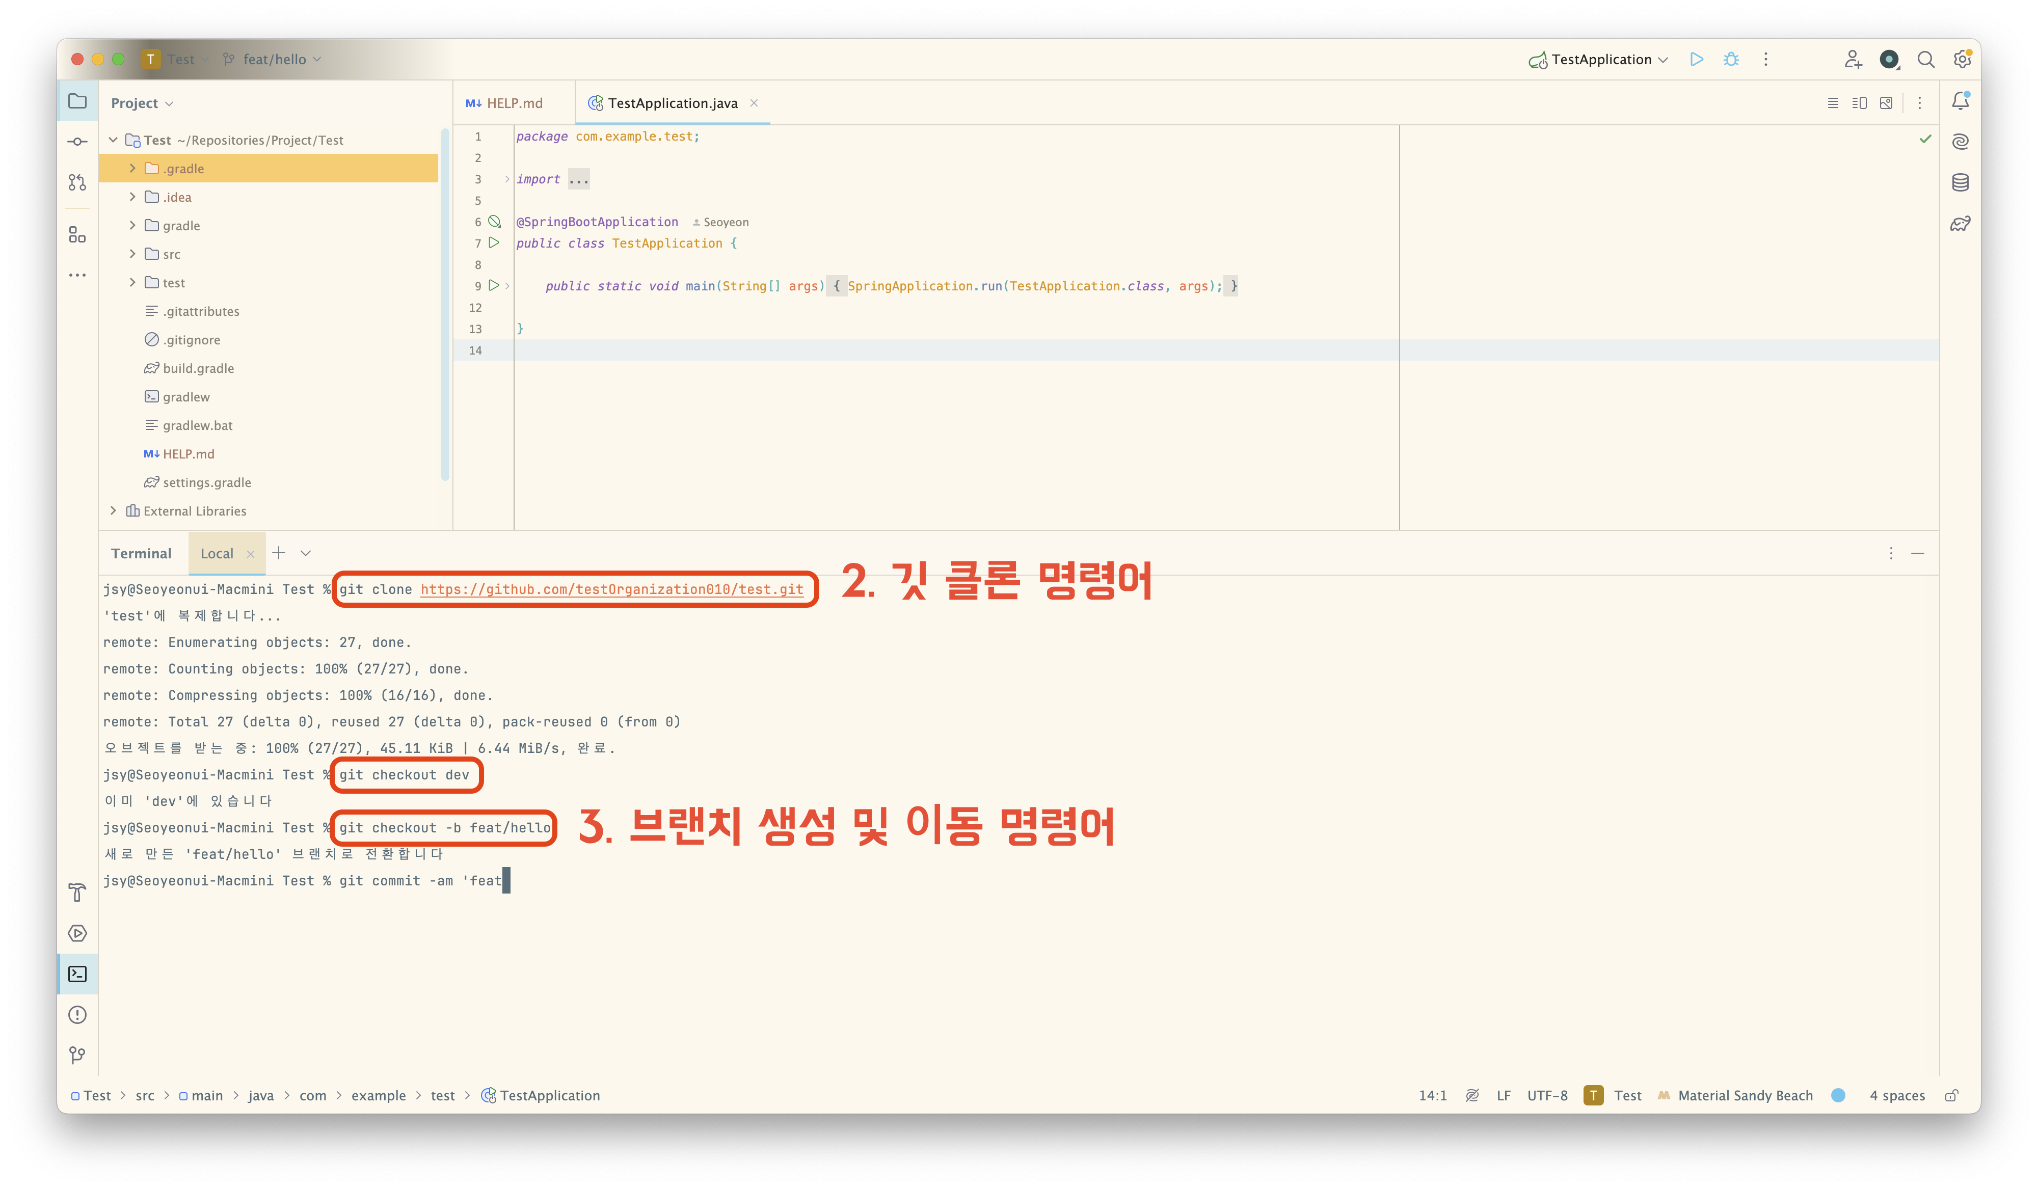Open the Gradle elephant tool window
The height and width of the screenshot is (1189, 2038).
tap(1961, 224)
